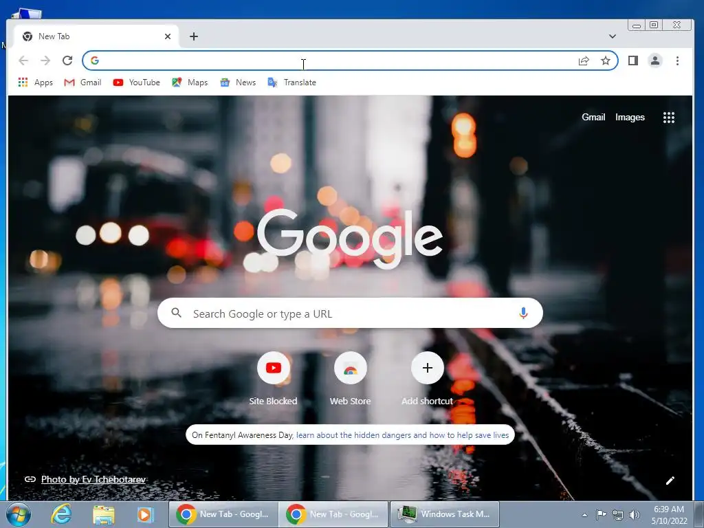The height and width of the screenshot is (528, 704).
Task: Open network status tray icon
Action: pos(618,515)
